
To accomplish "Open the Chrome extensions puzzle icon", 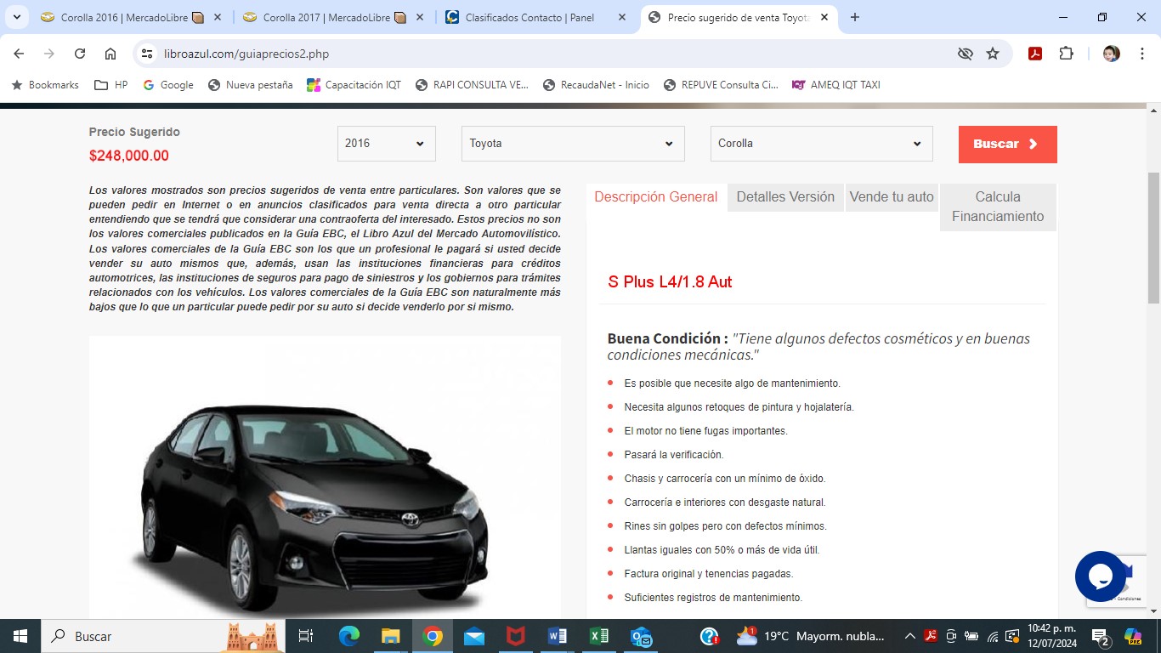I will point(1066,54).
